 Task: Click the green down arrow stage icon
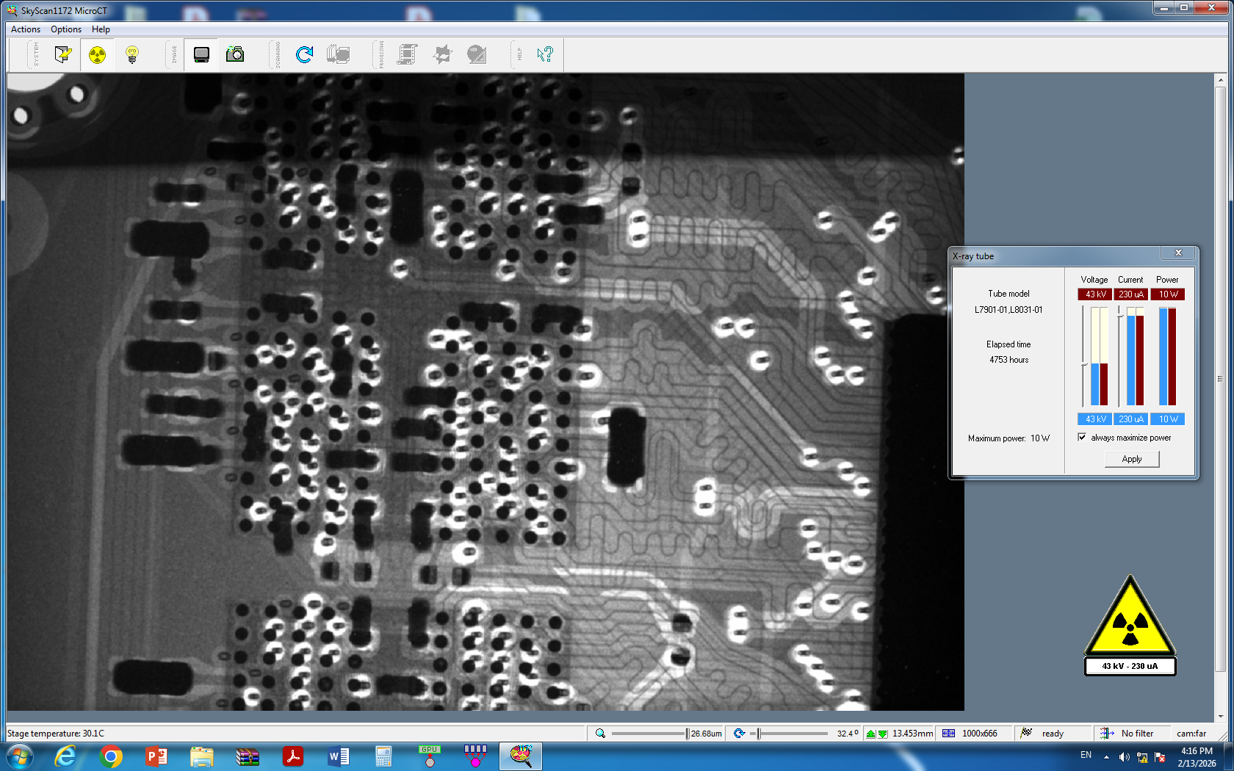pos(883,734)
